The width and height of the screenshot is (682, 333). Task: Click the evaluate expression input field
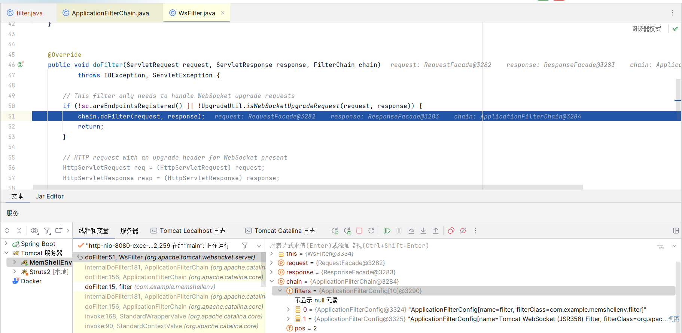click(460, 246)
